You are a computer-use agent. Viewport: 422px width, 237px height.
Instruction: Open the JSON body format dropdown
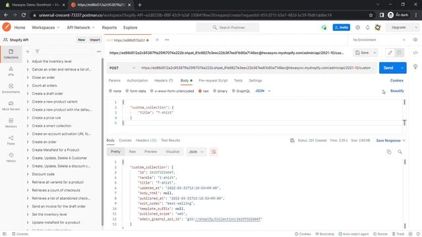(x=262, y=91)
